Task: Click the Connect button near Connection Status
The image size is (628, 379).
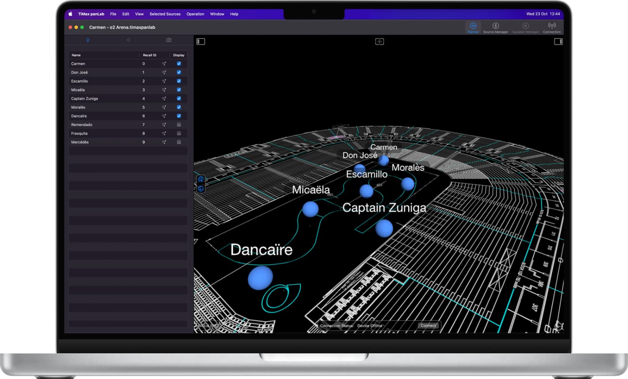Action: [x=428, y=325]
